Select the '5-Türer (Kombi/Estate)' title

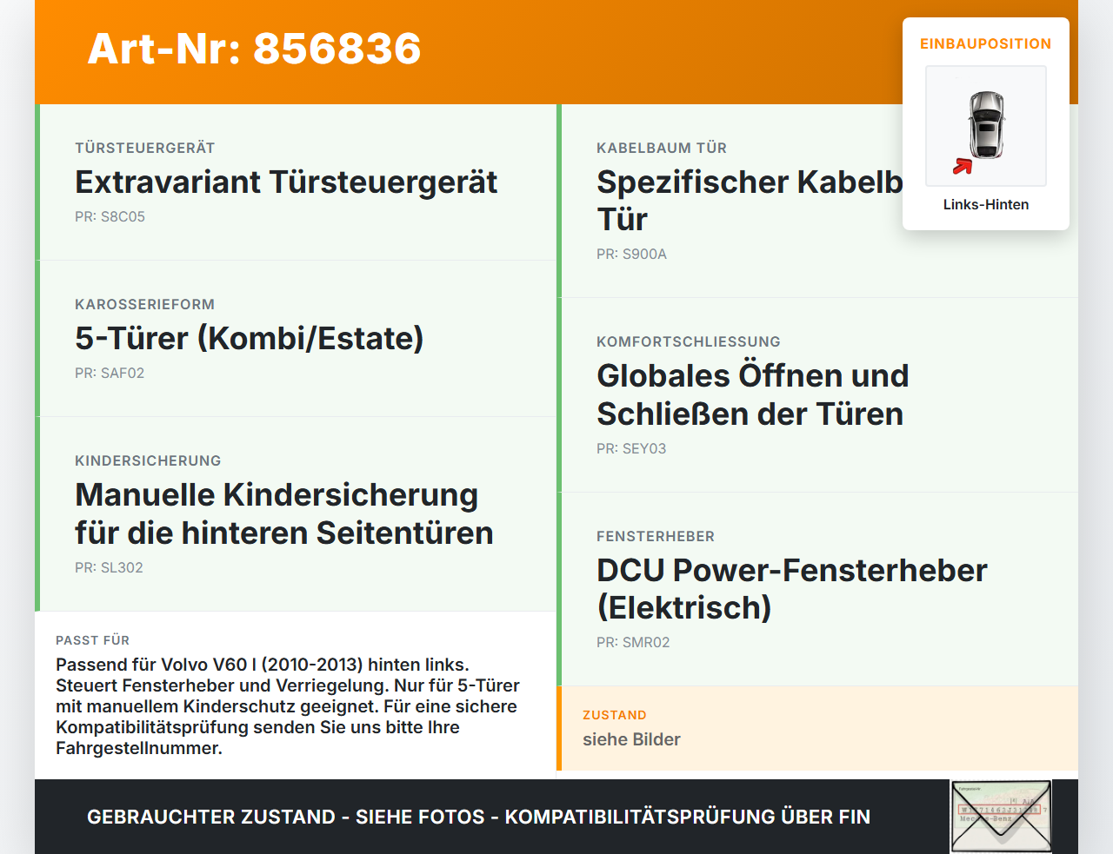coord(250,338)
